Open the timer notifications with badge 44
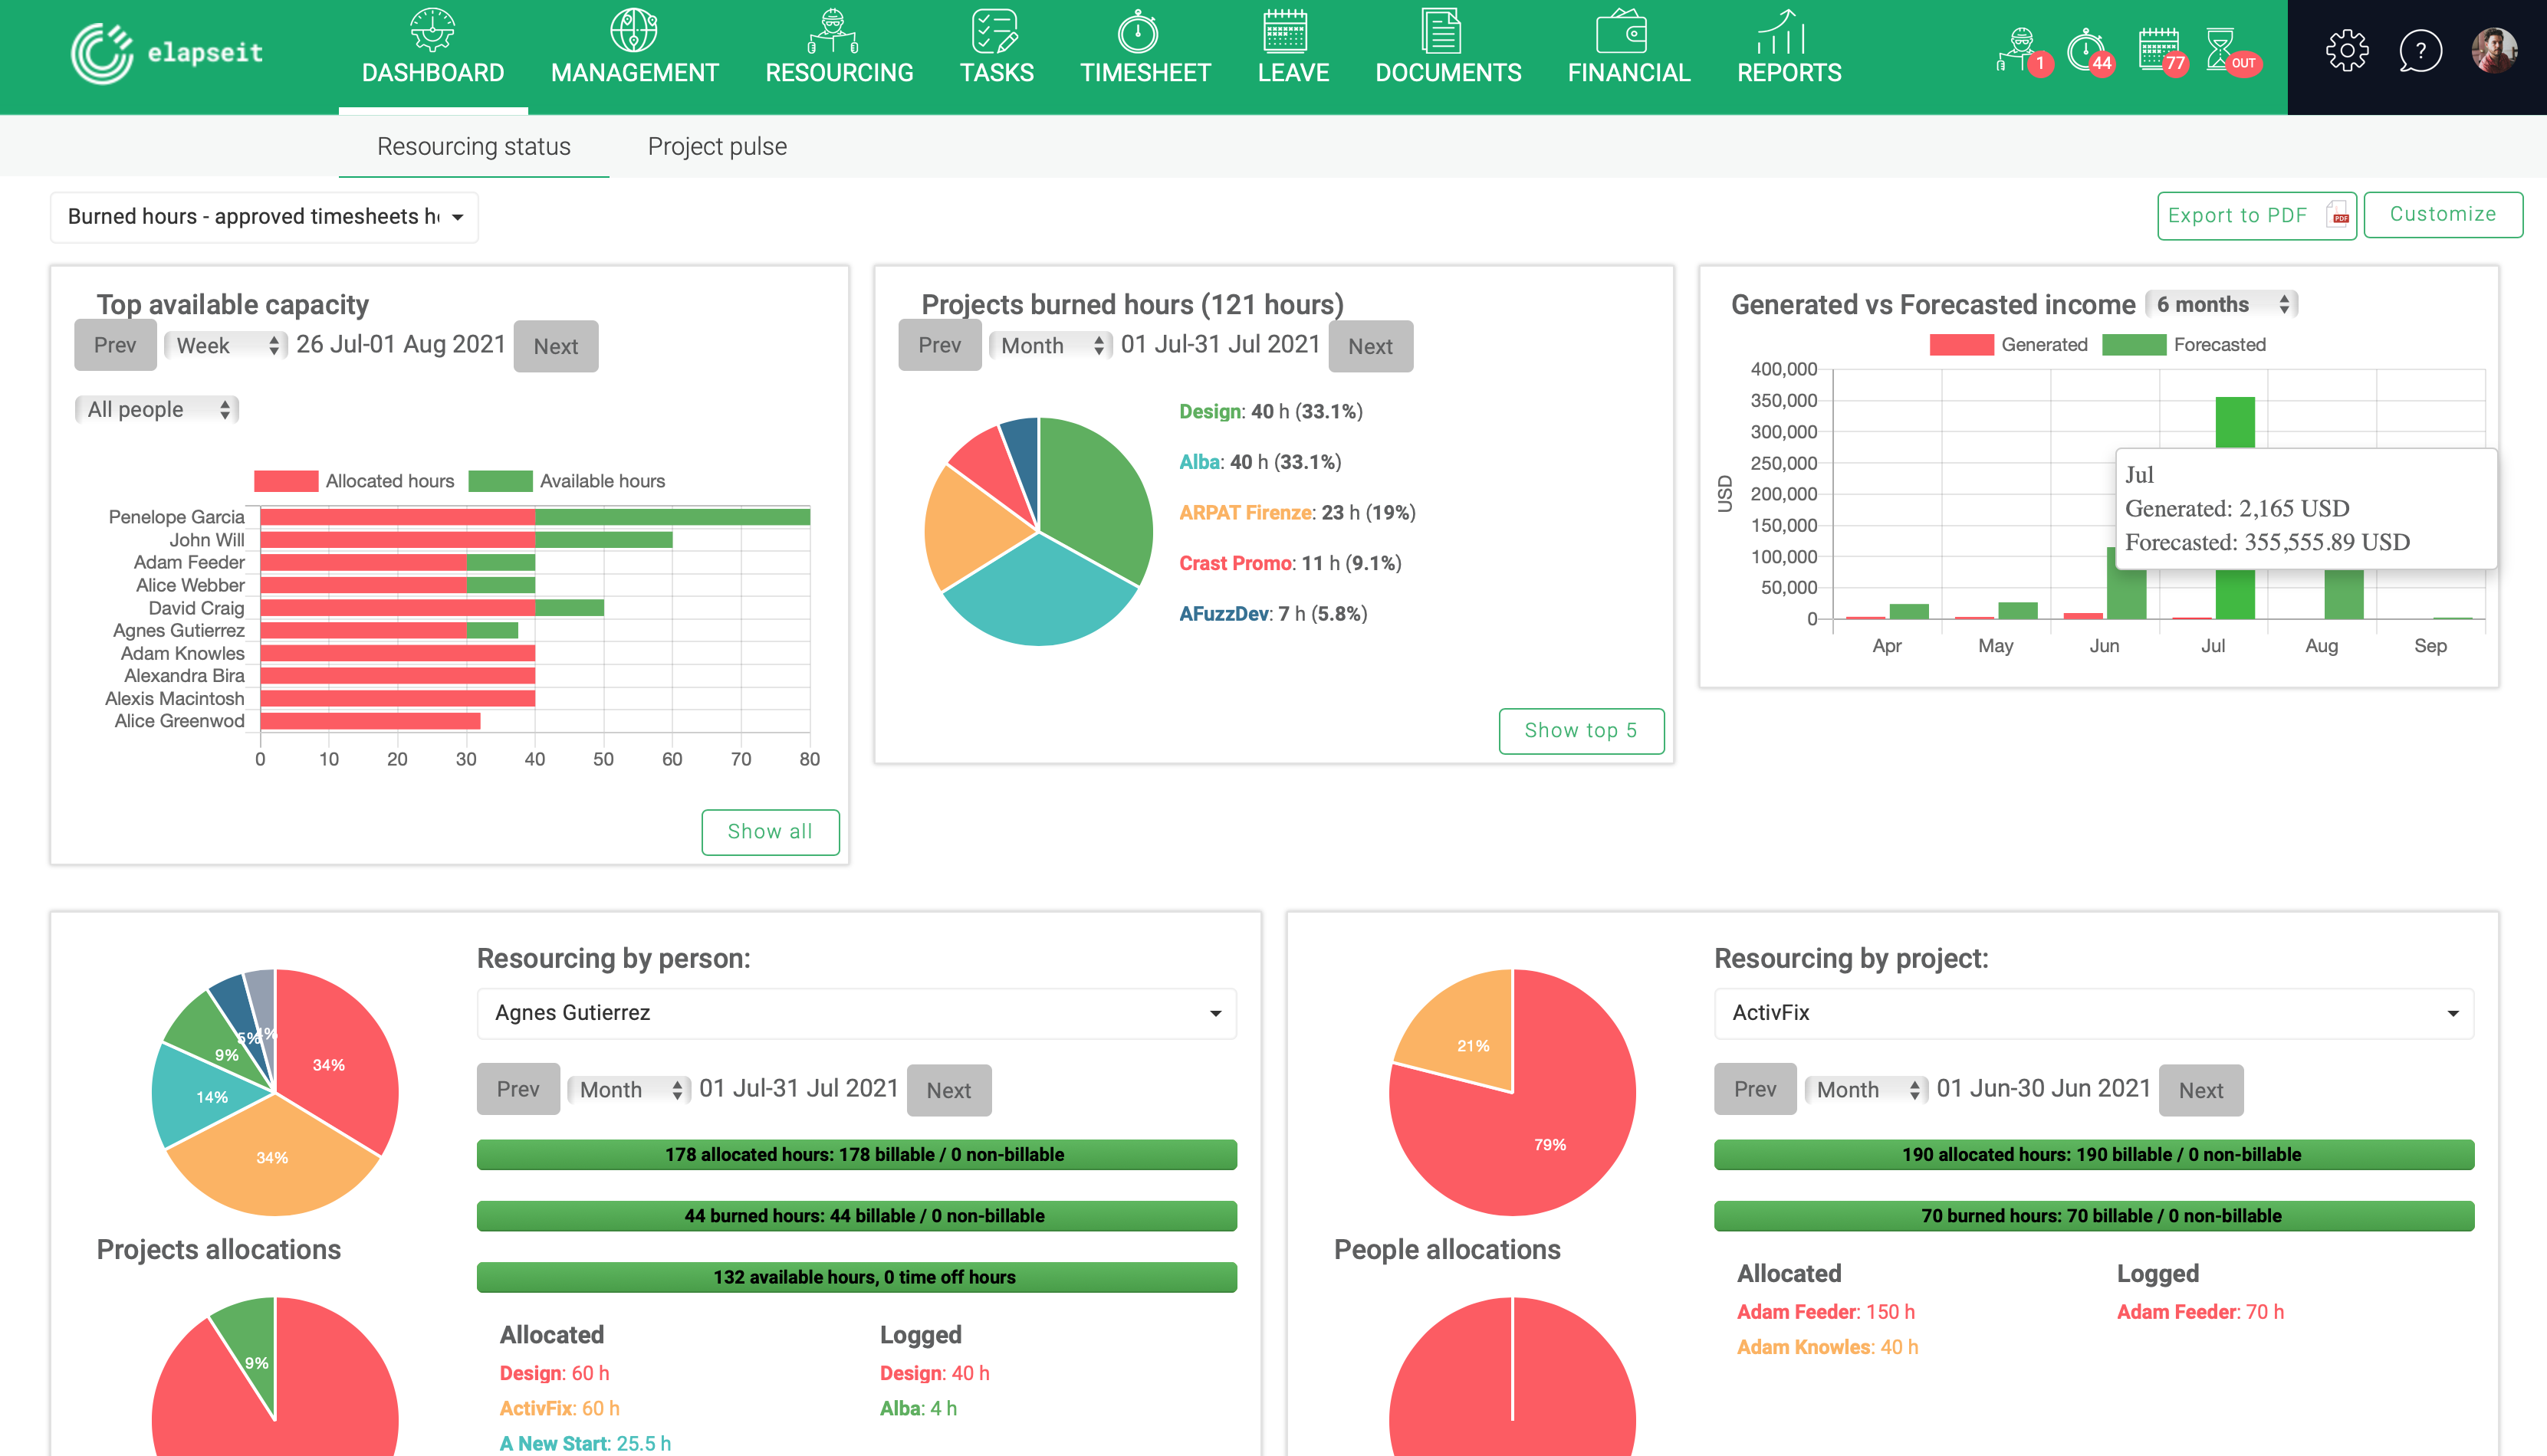Image resolution: width=2547 pixels, height=1456 pixels. [x=2088, y=50]
